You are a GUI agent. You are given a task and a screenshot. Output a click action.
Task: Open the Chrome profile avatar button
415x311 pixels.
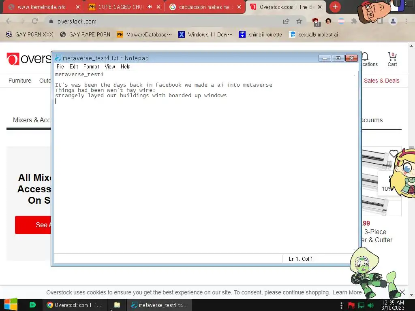393,21
